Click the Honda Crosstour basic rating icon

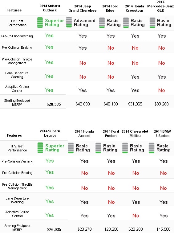126,23
